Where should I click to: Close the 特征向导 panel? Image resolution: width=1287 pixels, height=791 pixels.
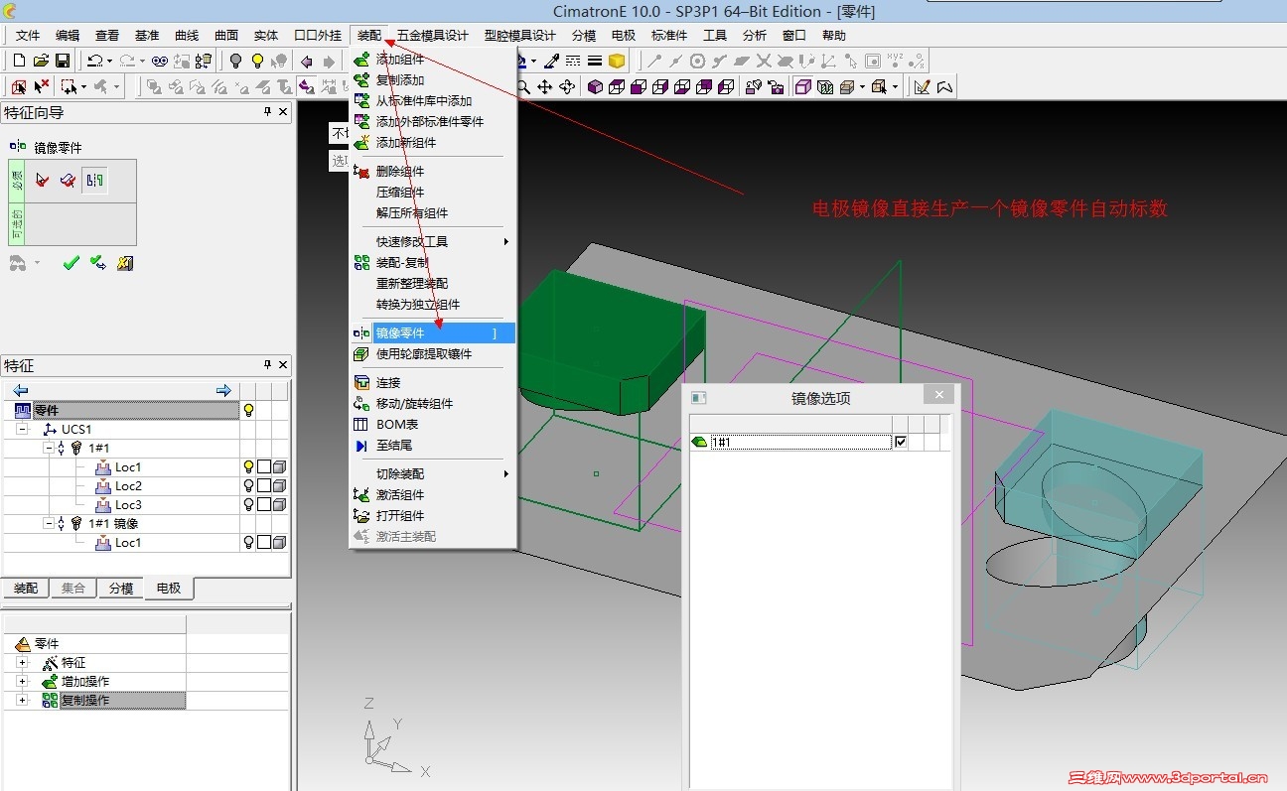[x=283, y=112]
